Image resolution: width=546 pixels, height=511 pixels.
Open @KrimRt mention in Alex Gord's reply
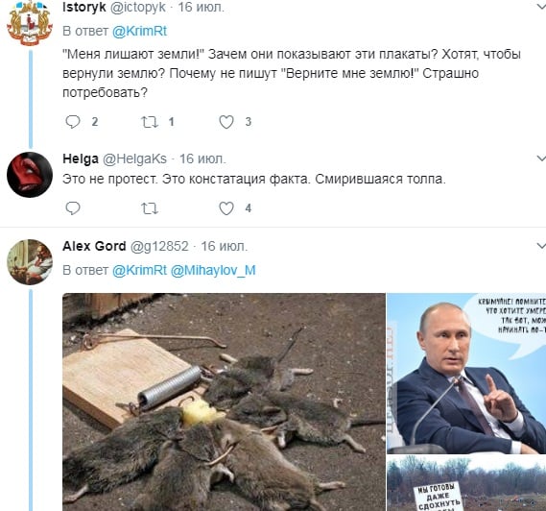click(x=140, y=270)
